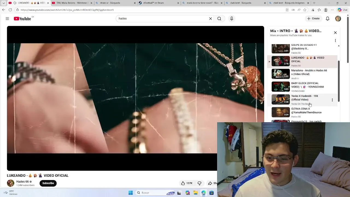Screen dimensions: 350x197
Task: Play BABY GLOCK OFFICIAL VIDEO
Action: (x=302, y=87)
